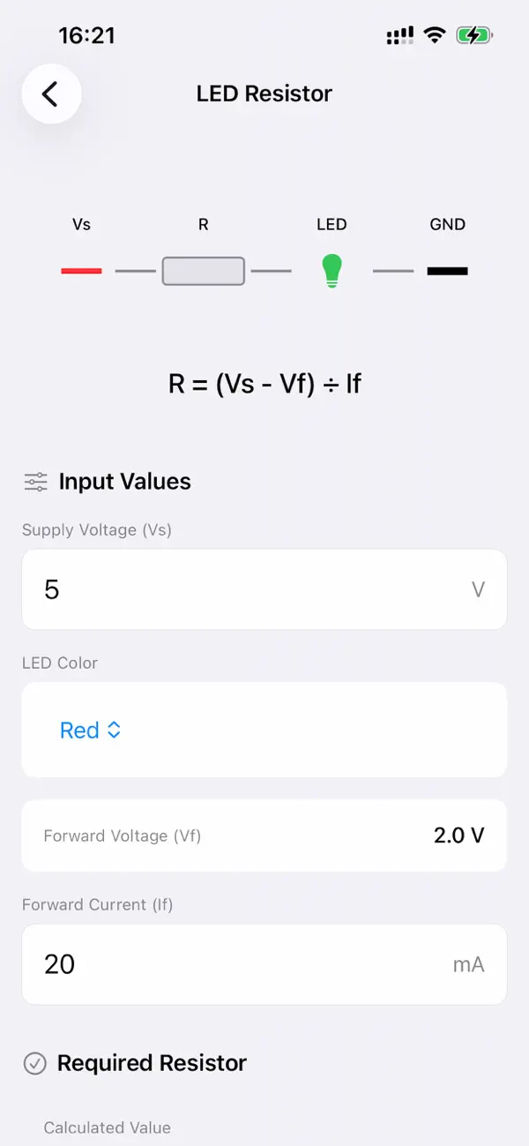Viewport: 529px width, 1146px height.
Task: Tap the black GND terminal symbol
Action: click(x=447, y=271)
